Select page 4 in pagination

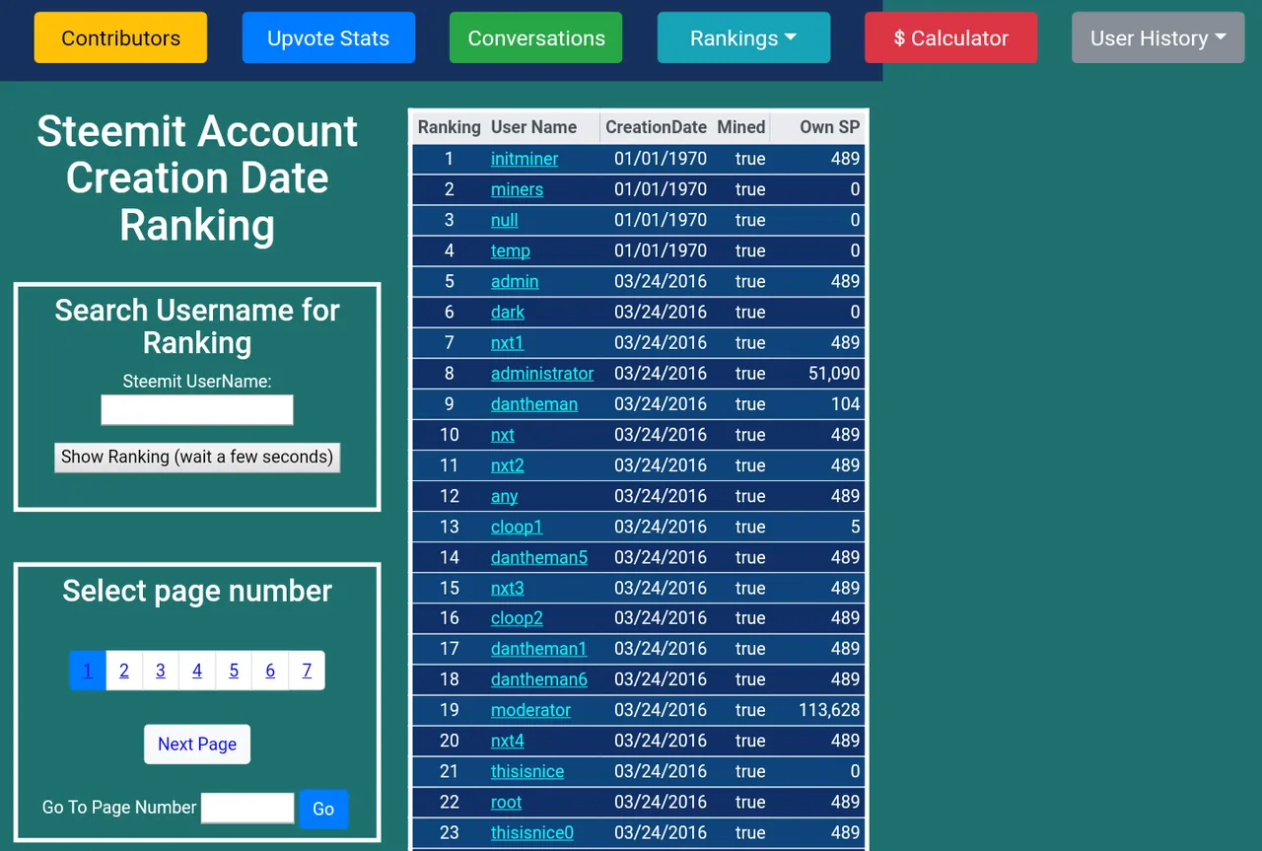click(197, 671)
